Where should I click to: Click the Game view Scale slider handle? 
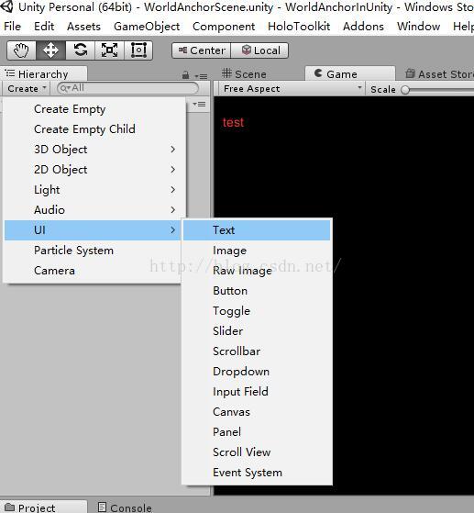(x=405, y=89)
